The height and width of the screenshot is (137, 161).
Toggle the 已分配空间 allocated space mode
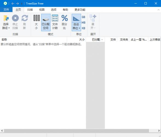coord(46,22)
